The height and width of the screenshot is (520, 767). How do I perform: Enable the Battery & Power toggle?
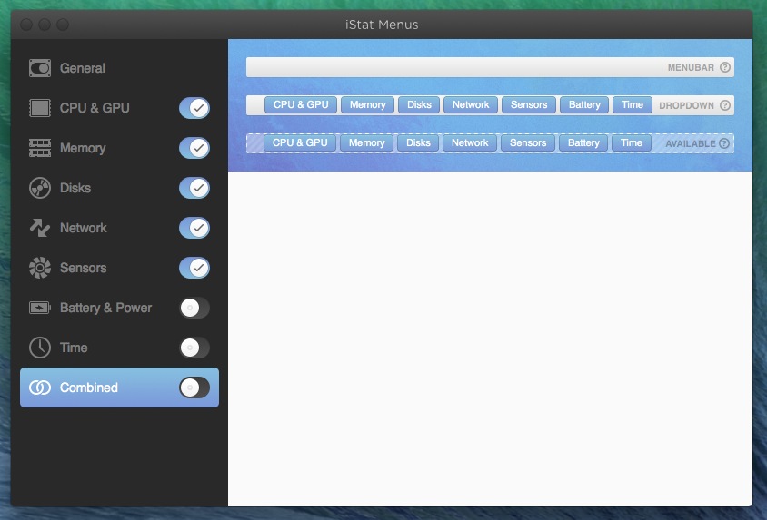pyautogui.click(x=194, y=308)
